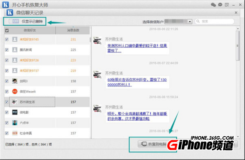Uncheck the 社会传真 checkbox
The height and width of the screenshot is (160, 245).
[x=7, y=133]
